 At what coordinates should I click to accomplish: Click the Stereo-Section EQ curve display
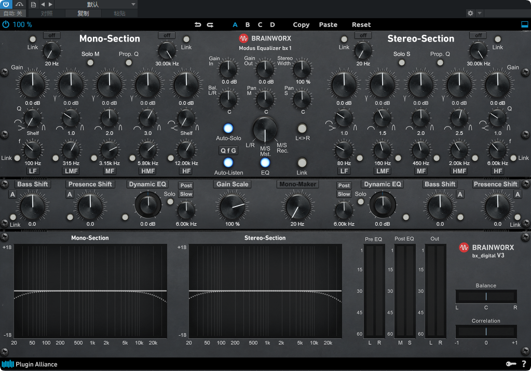(x=265, y=291)
